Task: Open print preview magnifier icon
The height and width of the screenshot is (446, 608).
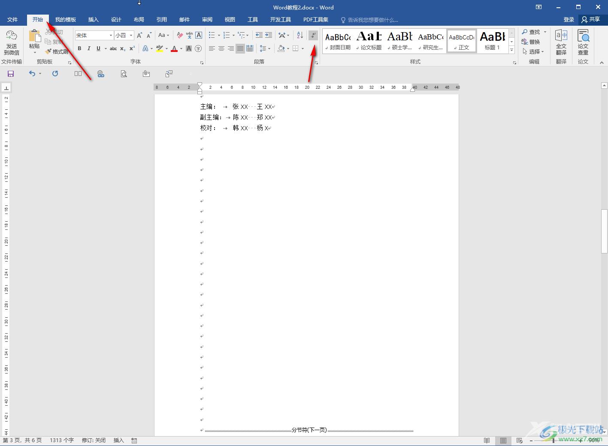Action: coord(124,74)
